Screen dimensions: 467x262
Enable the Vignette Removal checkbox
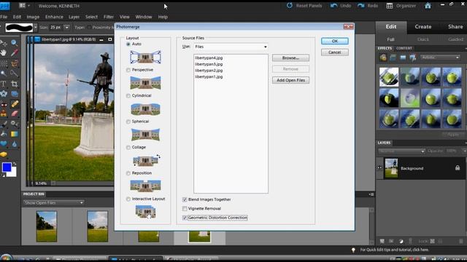(x=185, y=209)
